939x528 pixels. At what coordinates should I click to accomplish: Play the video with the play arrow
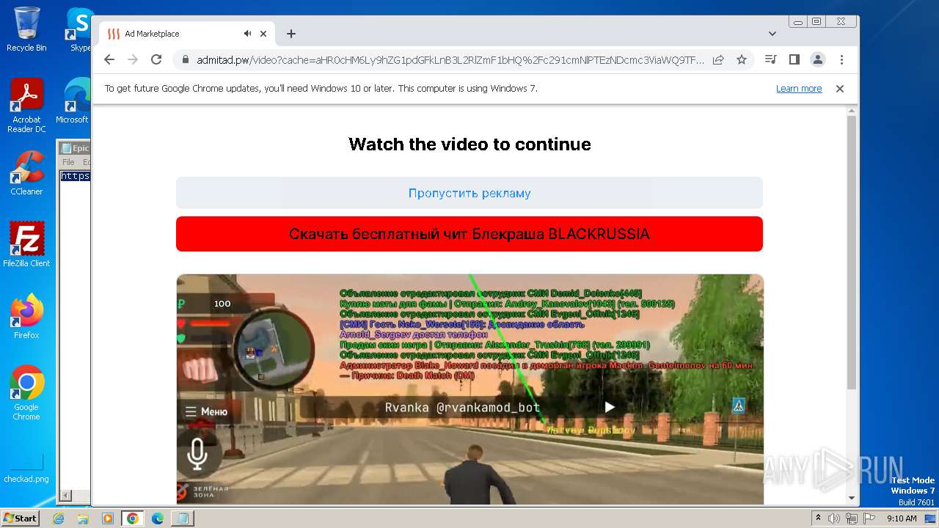click(x=610, y=407)
